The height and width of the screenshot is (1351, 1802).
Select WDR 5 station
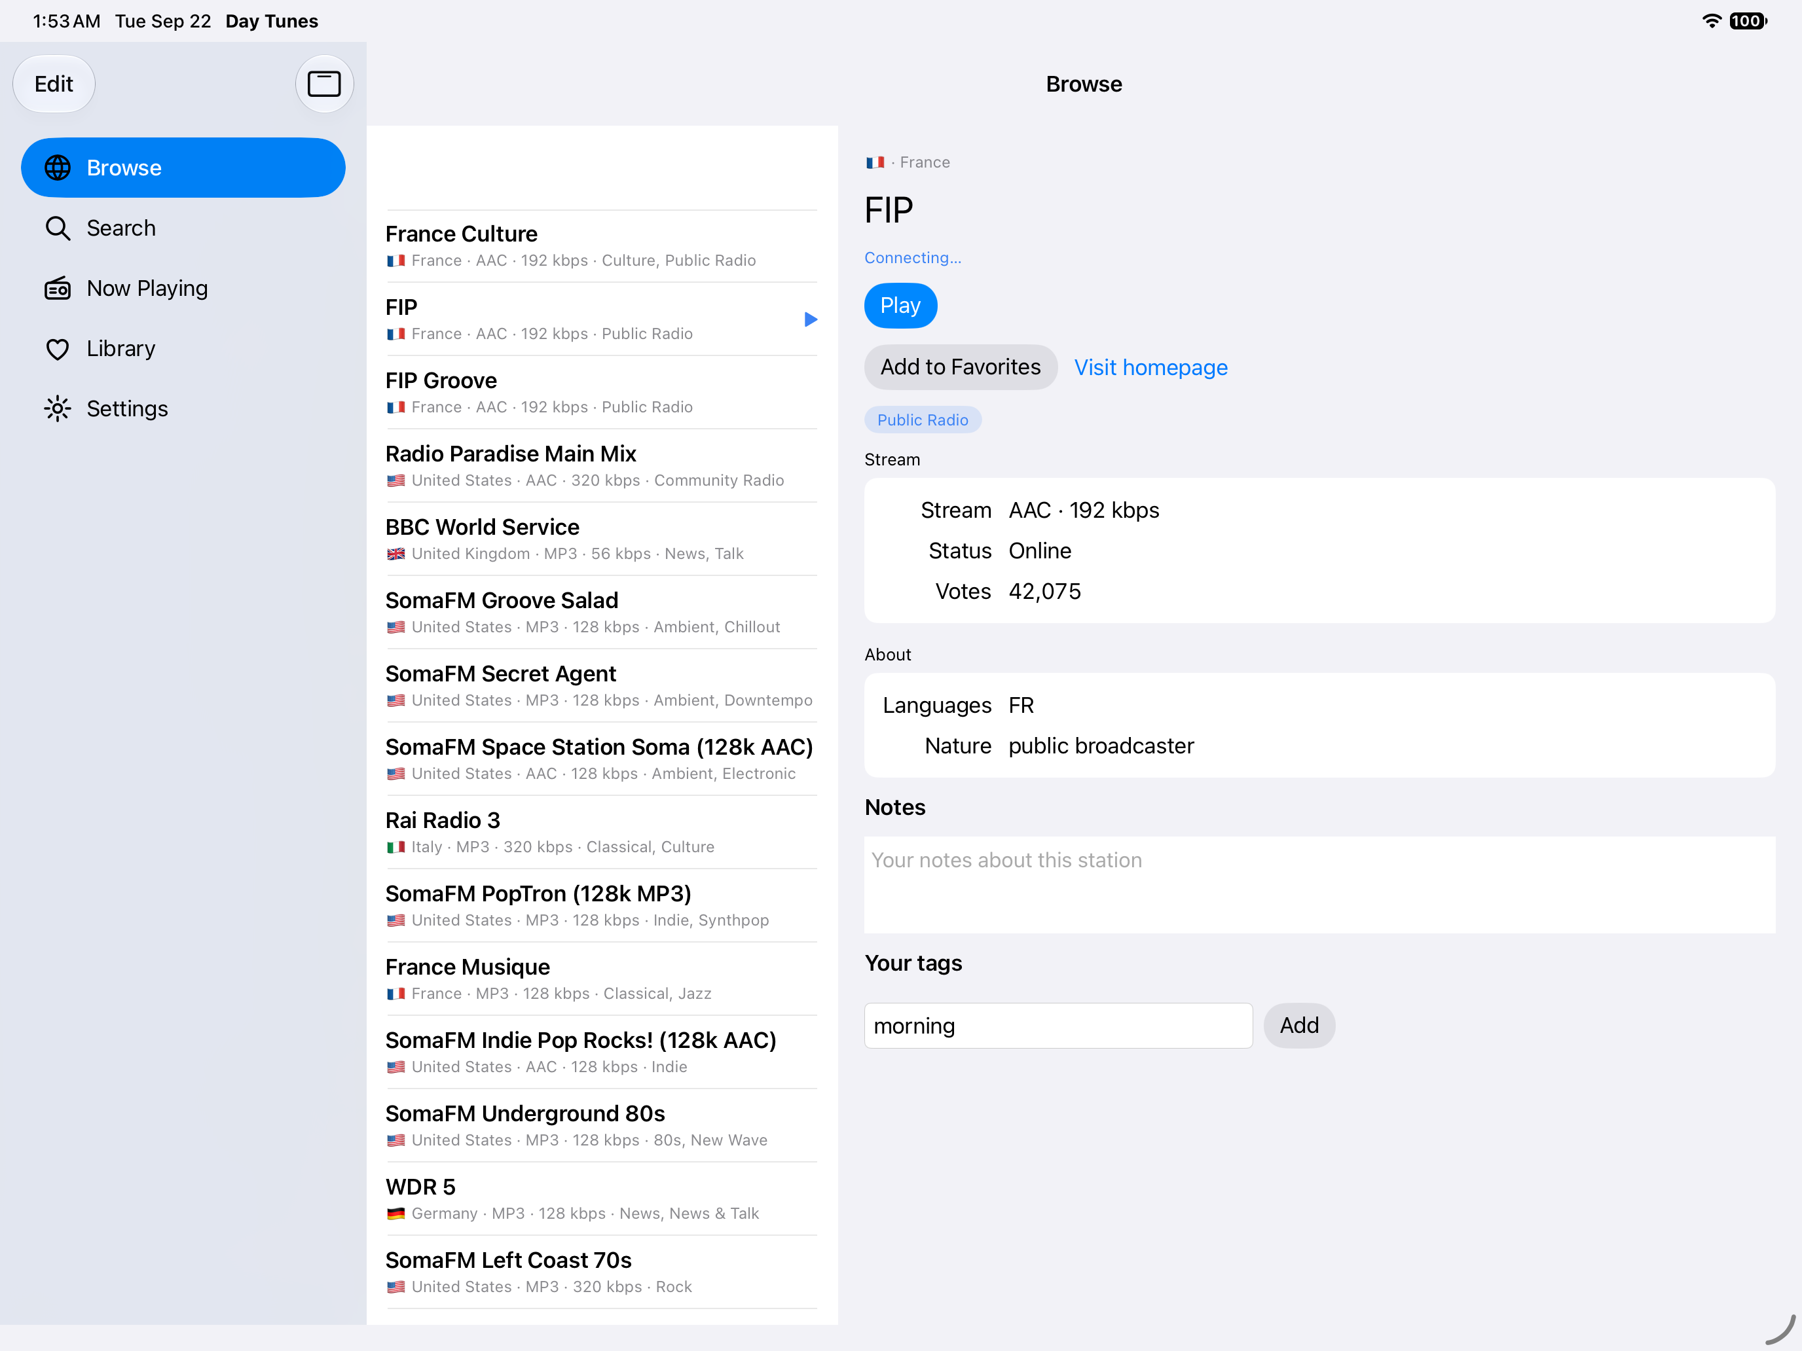[601, 1198]
